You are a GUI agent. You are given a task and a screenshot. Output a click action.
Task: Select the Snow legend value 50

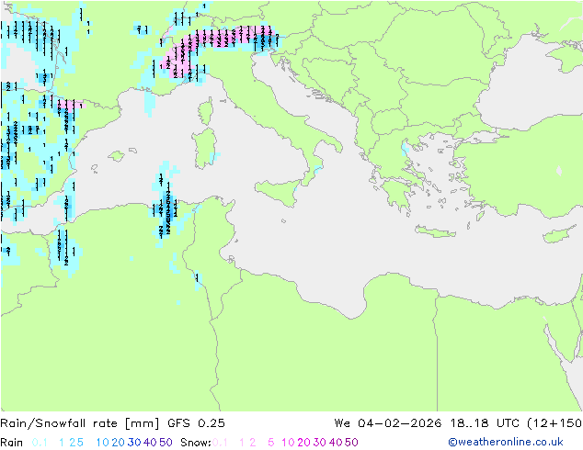(351, 443)
